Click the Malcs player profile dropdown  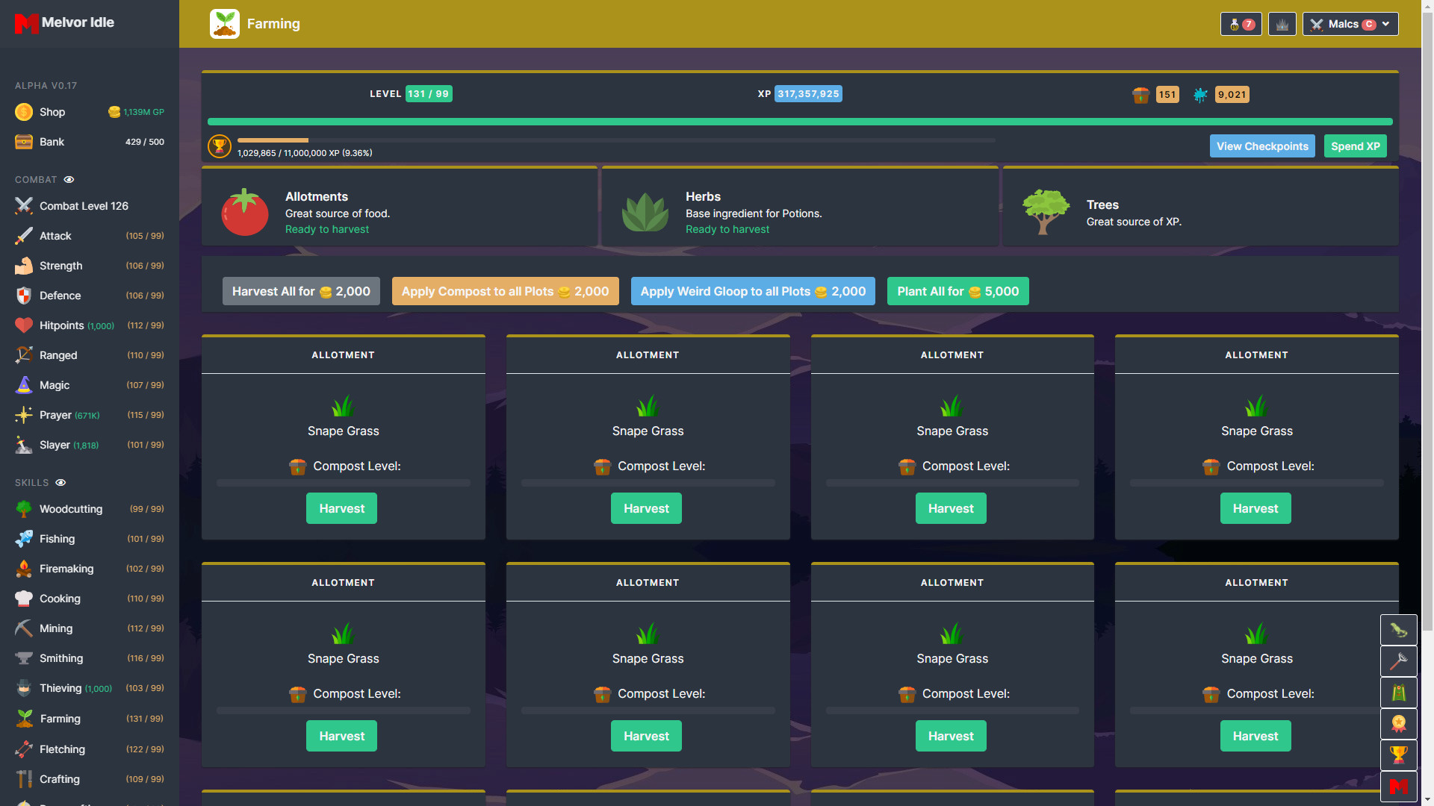[x=1350, y=24]
